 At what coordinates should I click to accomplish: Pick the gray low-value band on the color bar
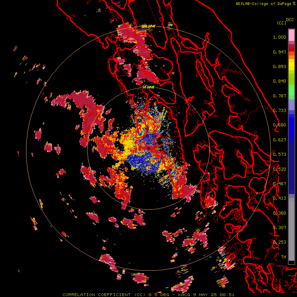click(x=291, y=229)
